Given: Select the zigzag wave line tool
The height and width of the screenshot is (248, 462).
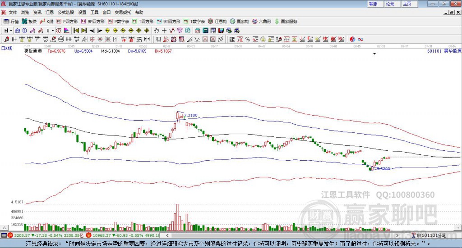Looking at the screenshot, I should [x=197, y=39].
